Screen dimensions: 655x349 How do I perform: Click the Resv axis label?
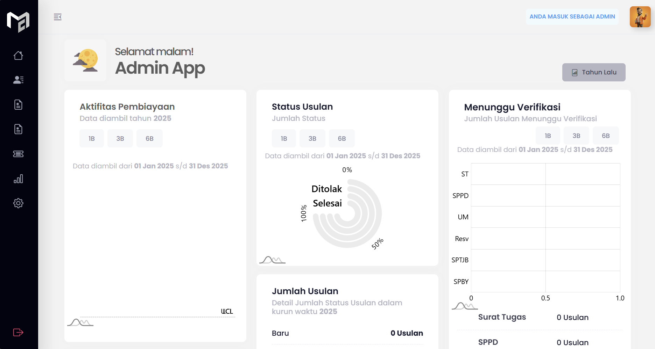pyautogui.click(x=462, y=239)
